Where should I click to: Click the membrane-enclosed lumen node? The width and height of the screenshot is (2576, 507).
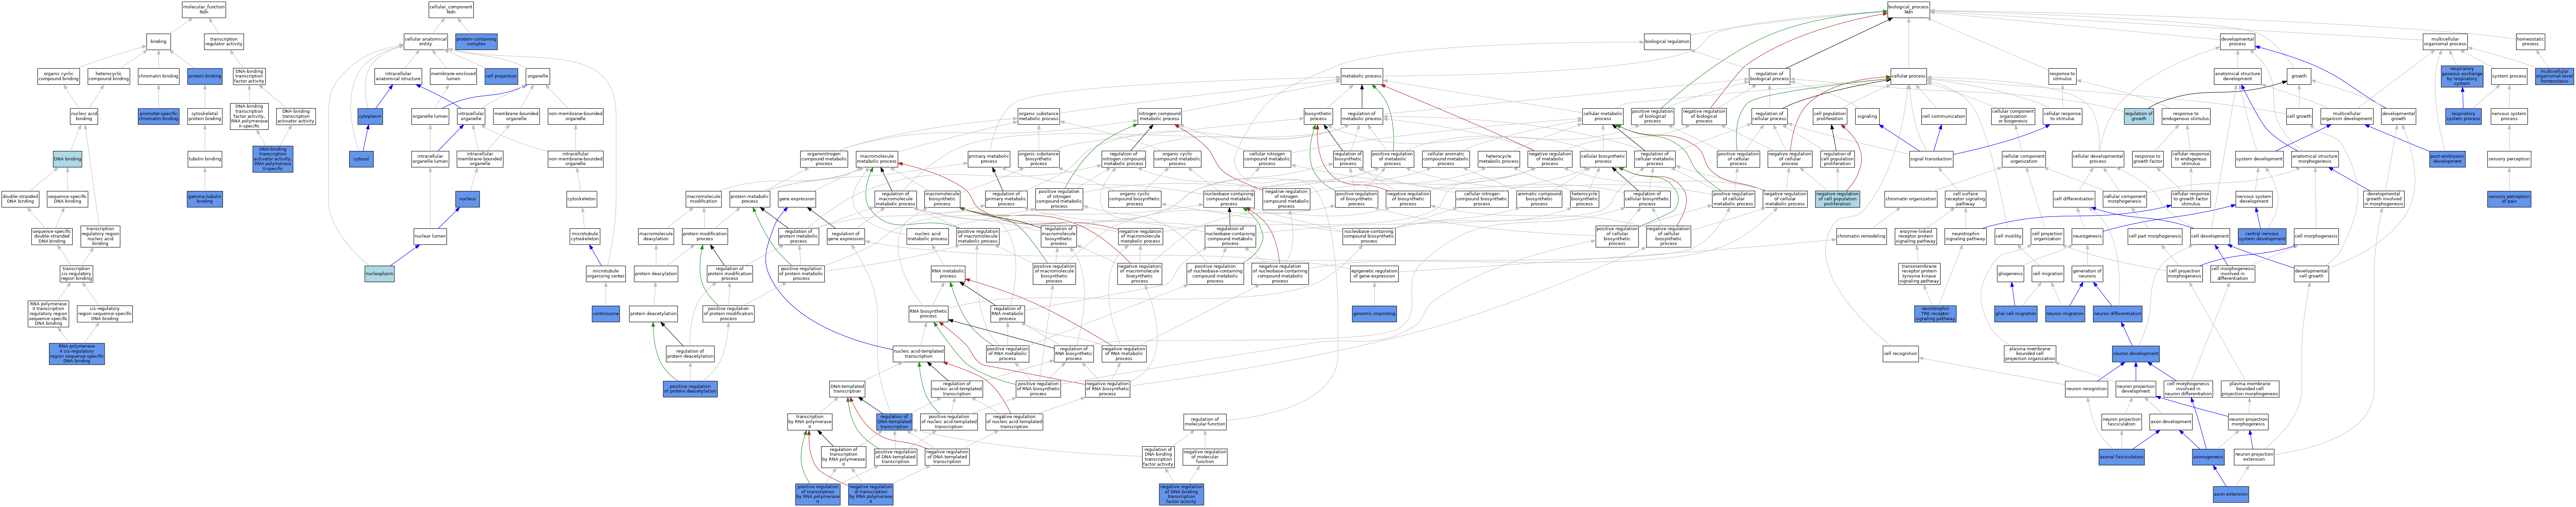(x=453, y=76)
